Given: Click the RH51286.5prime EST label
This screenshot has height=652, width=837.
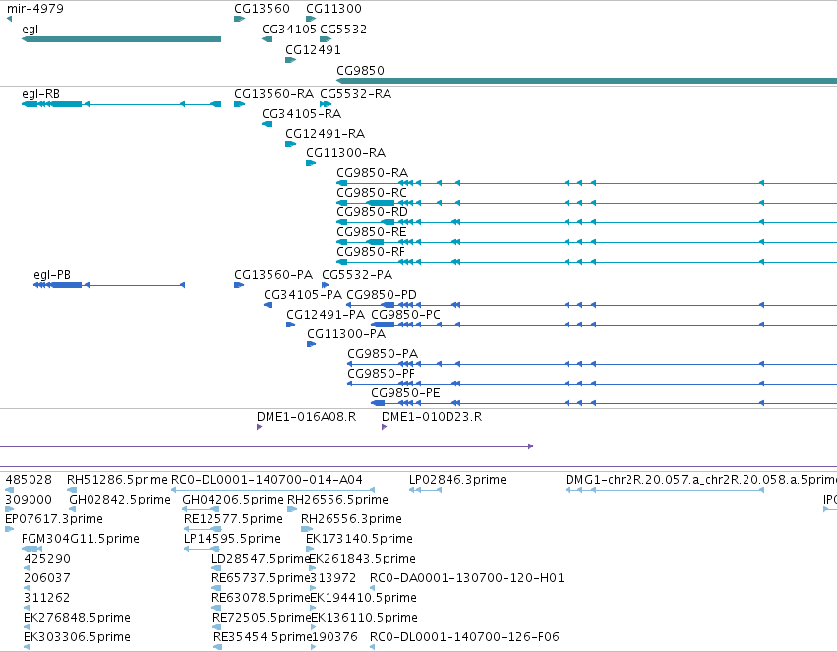Looking at the screenshot, I should 117,480.
